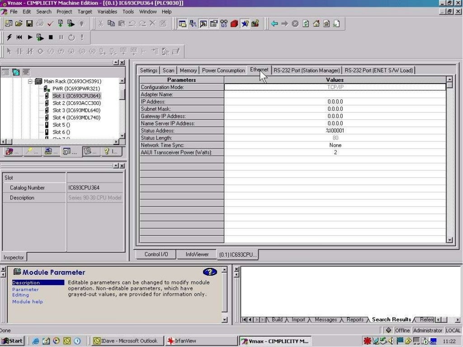Click the IP Address value field
This screenshot has width=463, height=347.
335,102
